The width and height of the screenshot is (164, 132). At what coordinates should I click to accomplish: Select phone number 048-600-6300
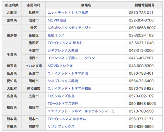coord(141,66)
